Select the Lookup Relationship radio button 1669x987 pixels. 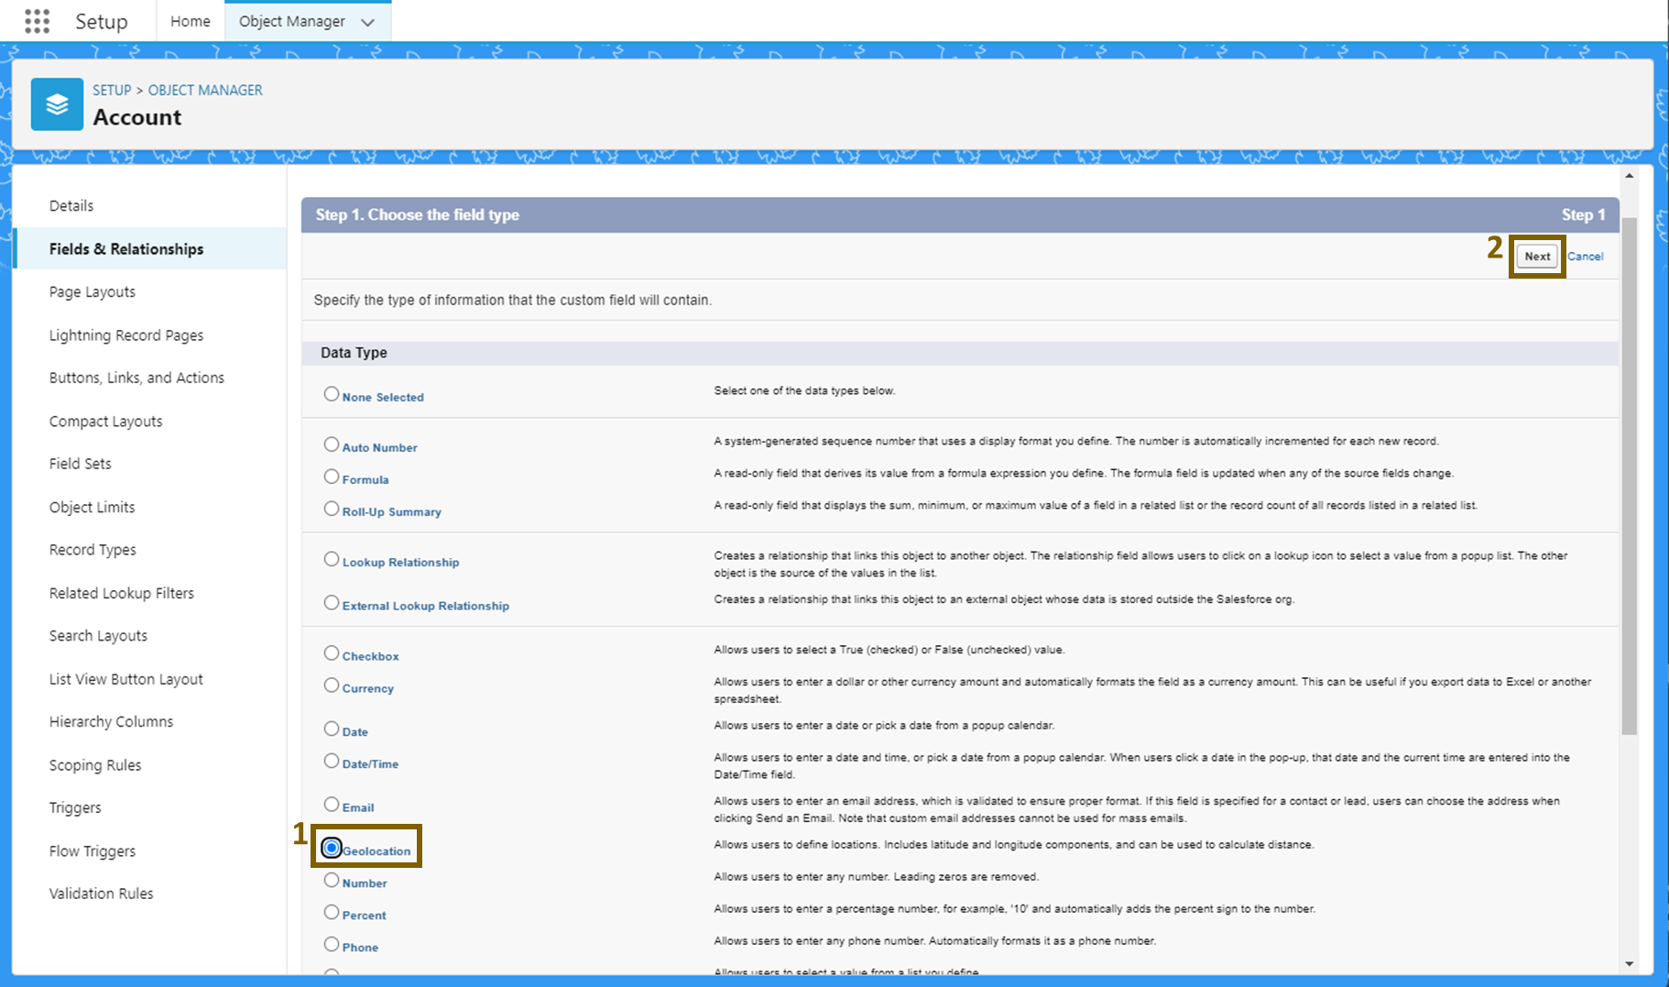click(x=332, y=559)
